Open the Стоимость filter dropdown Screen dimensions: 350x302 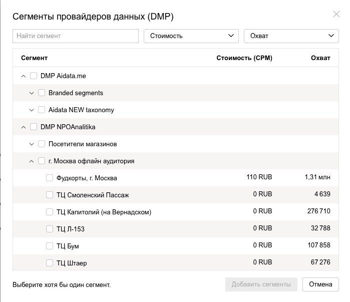click(x=191, y=36)
